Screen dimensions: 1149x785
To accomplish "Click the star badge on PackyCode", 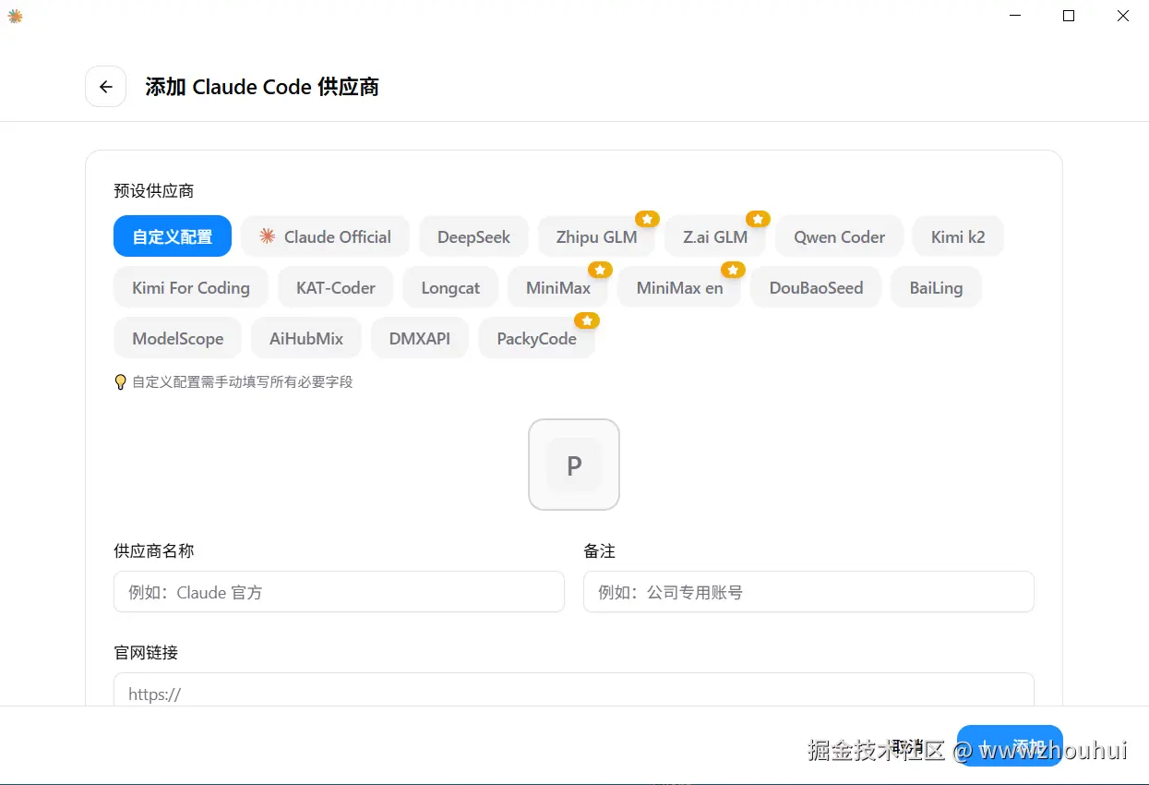I will point(587,320).
